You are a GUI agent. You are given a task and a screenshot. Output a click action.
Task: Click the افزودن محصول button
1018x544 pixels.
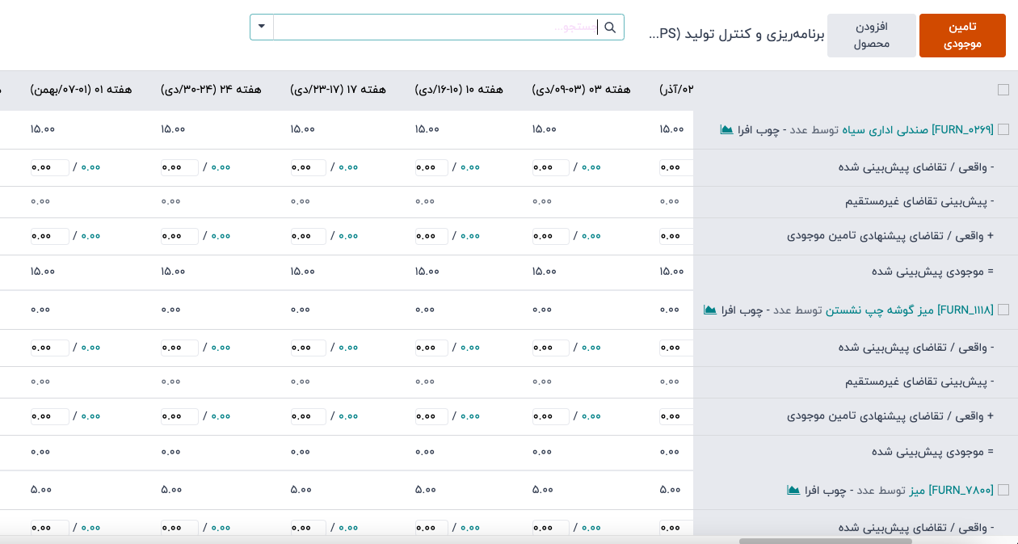point(872,36)
